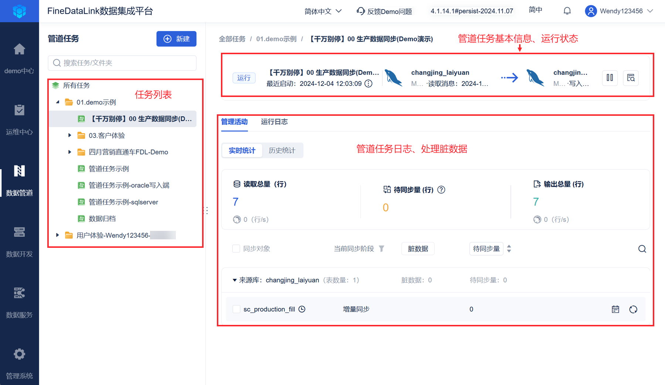Click the 管道任务示例 task icon
The height and width of the screenshot is (385, 665).
(81, 169)
